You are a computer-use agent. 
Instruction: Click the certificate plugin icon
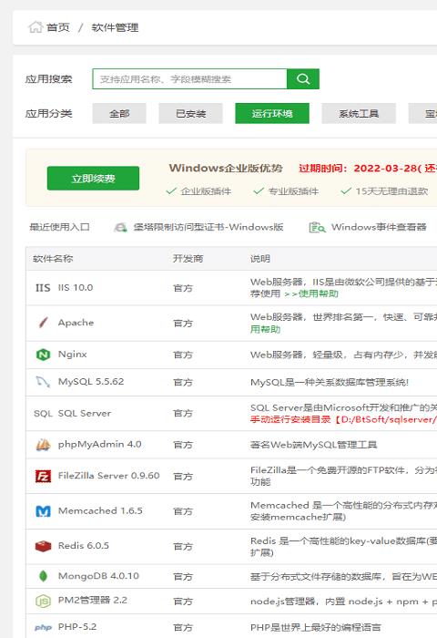tap(120, 227)
